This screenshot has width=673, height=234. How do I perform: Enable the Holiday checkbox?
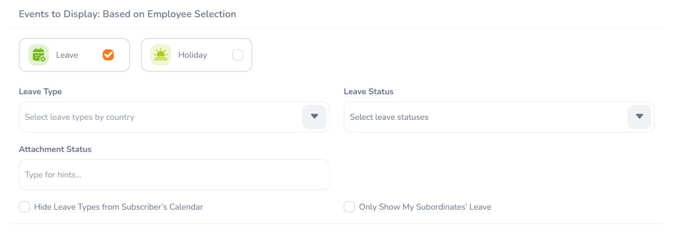[237, 55]
